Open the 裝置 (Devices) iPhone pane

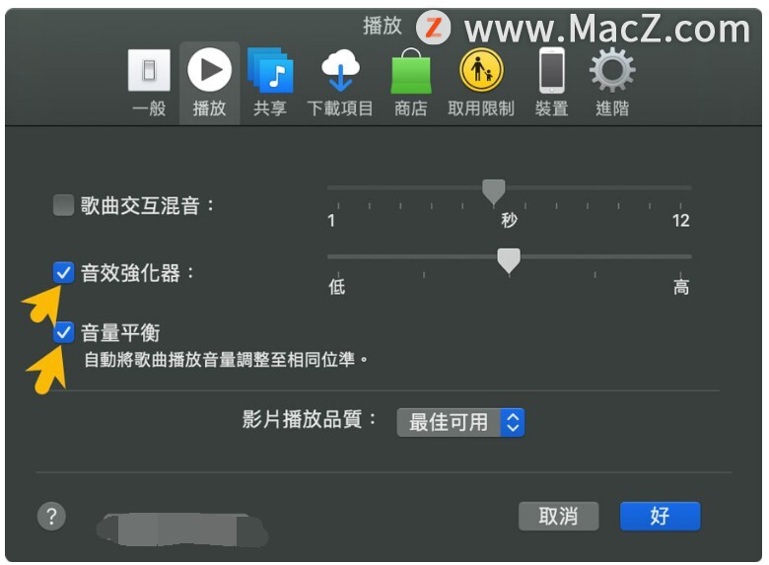click(x=552, y=83)
